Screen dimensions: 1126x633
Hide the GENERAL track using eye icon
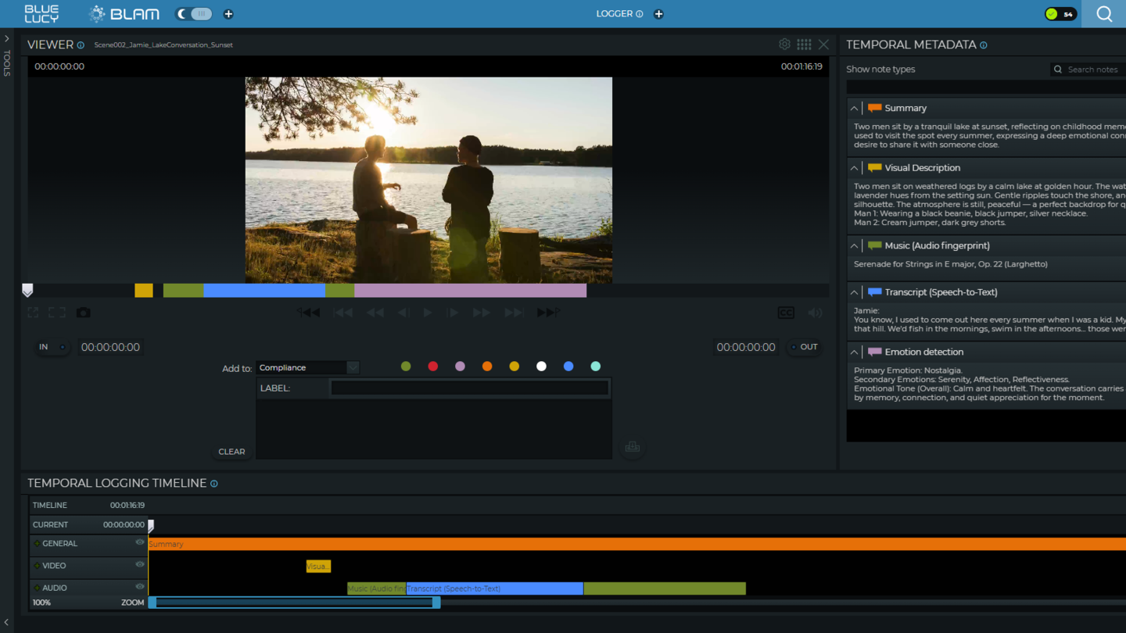[x=140, y=542]
